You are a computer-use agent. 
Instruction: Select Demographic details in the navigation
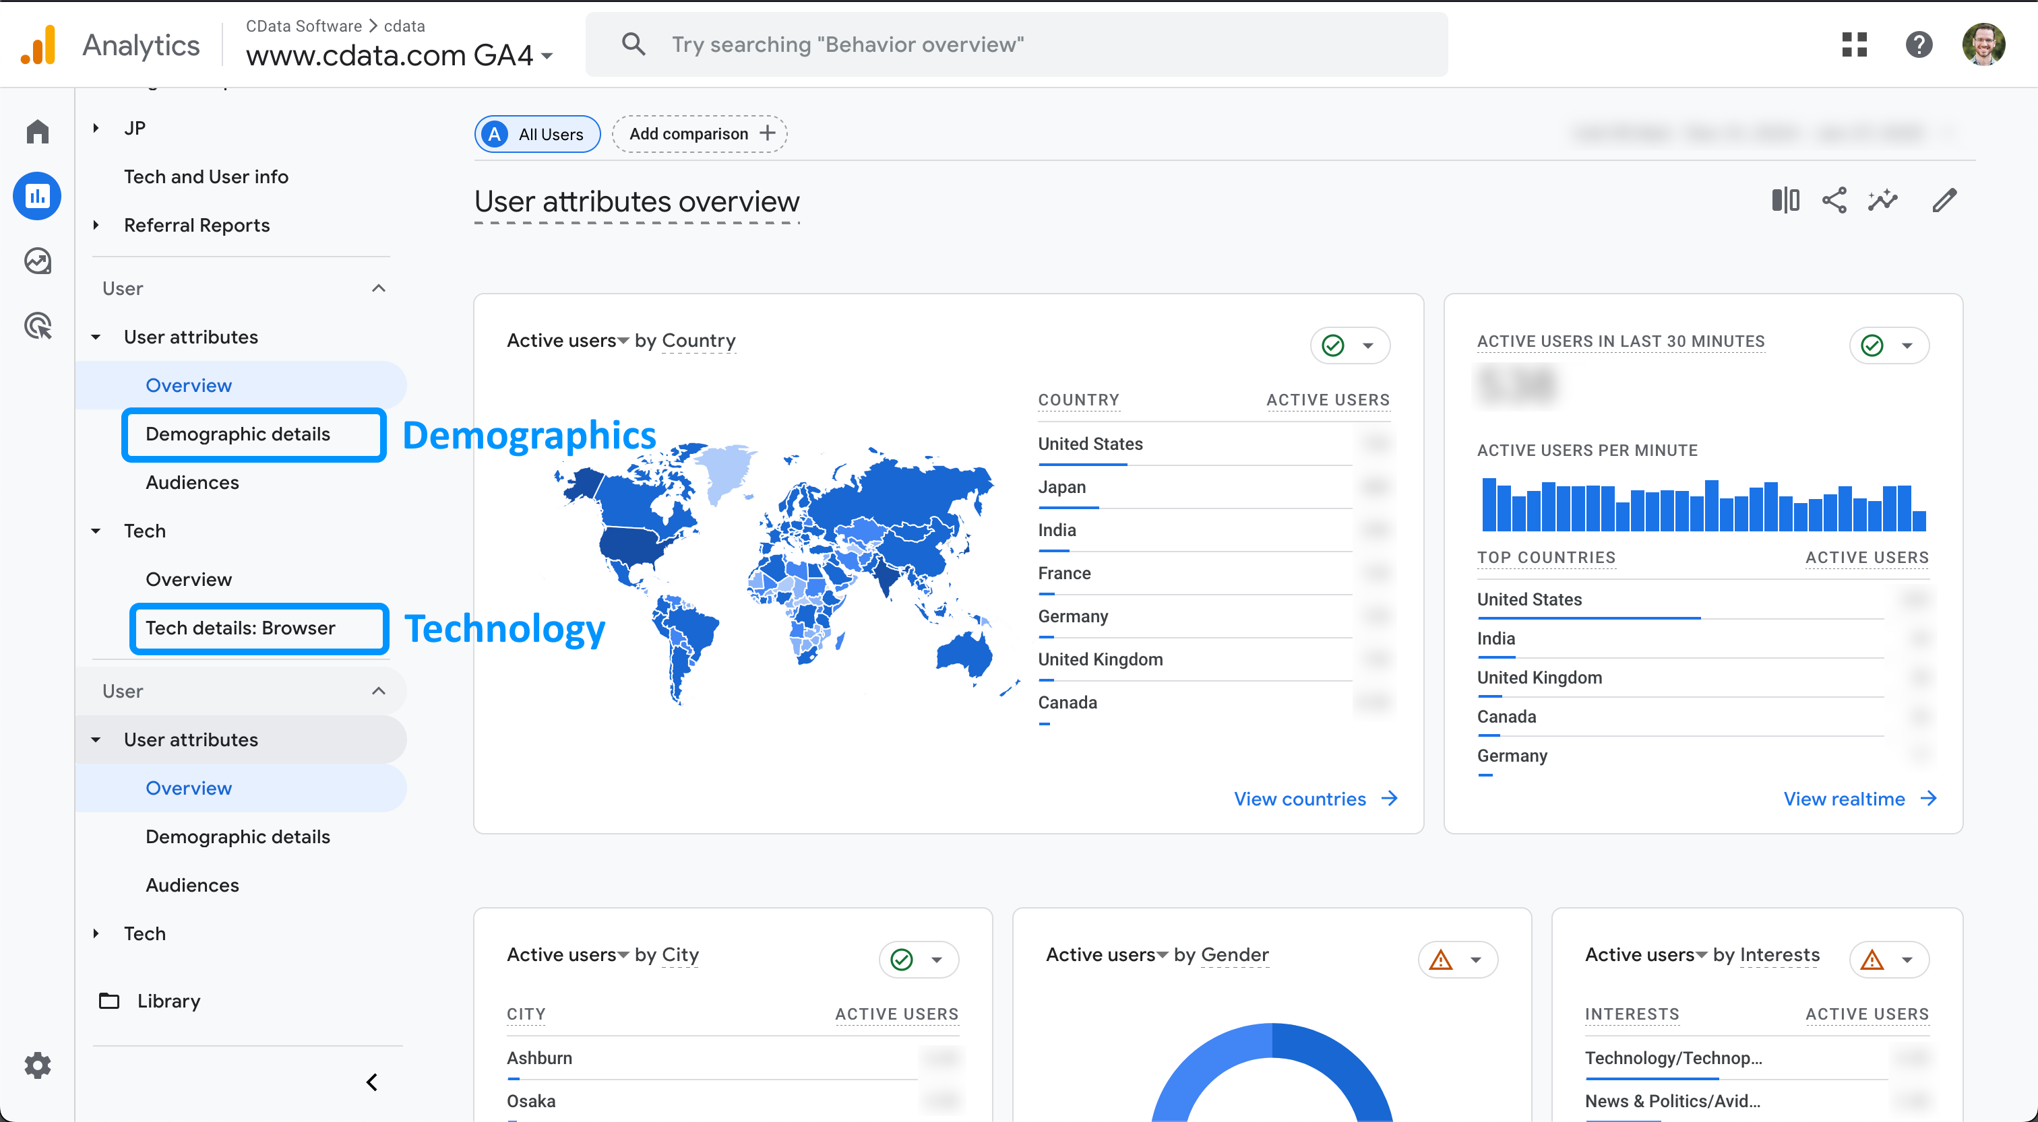(237, 434)
